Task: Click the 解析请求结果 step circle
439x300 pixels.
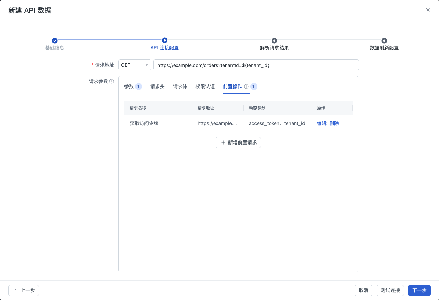Action: [x=274, y=41]
